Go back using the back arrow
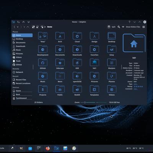The height and width of the screenshot is (153, 153). 15,27
